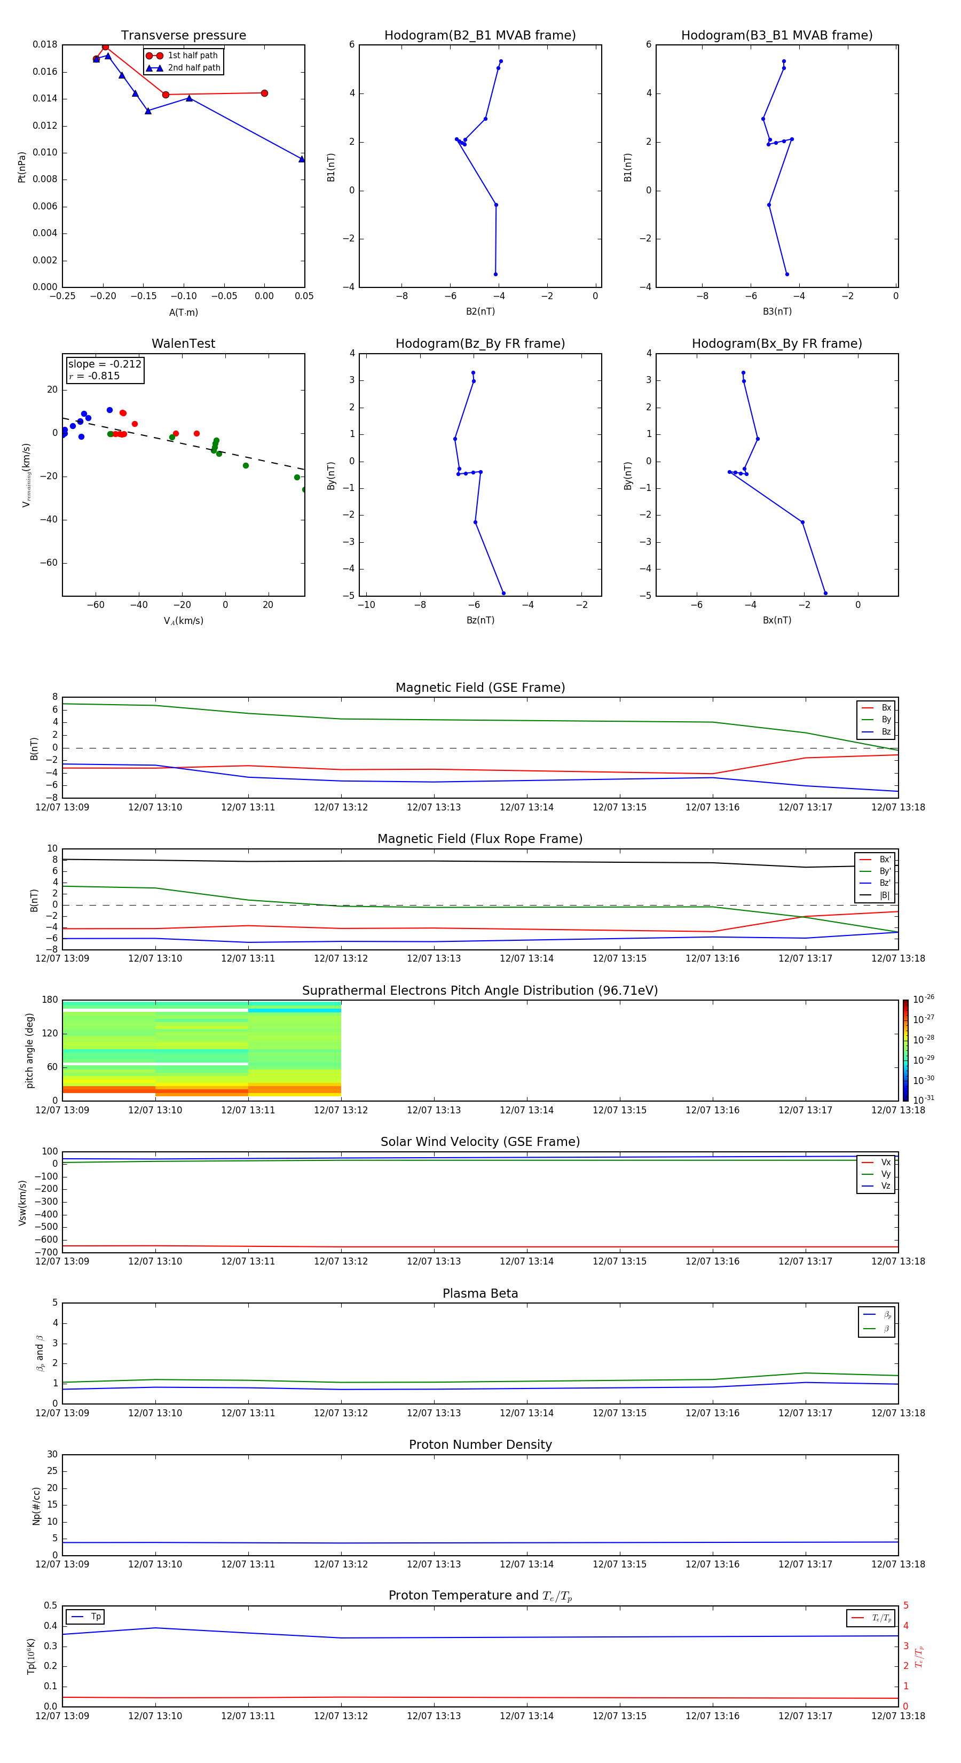Click the Suprathermal Electrons Pitch Angle Distribution title
This screenshot has height=1763, width=961.
point(480,991)
